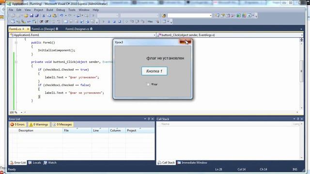Sort Error List by File column
Viewport: 310px width, 174px height.
pos(77,130)
